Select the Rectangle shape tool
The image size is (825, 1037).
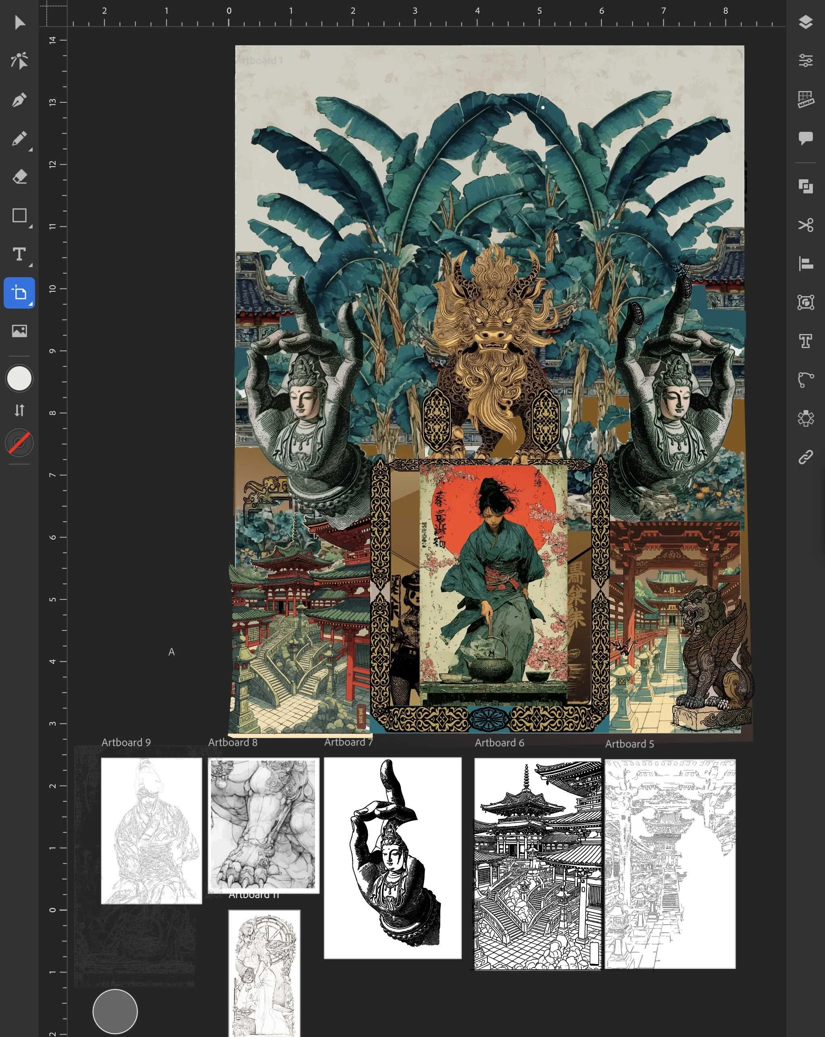coord(19,216)
